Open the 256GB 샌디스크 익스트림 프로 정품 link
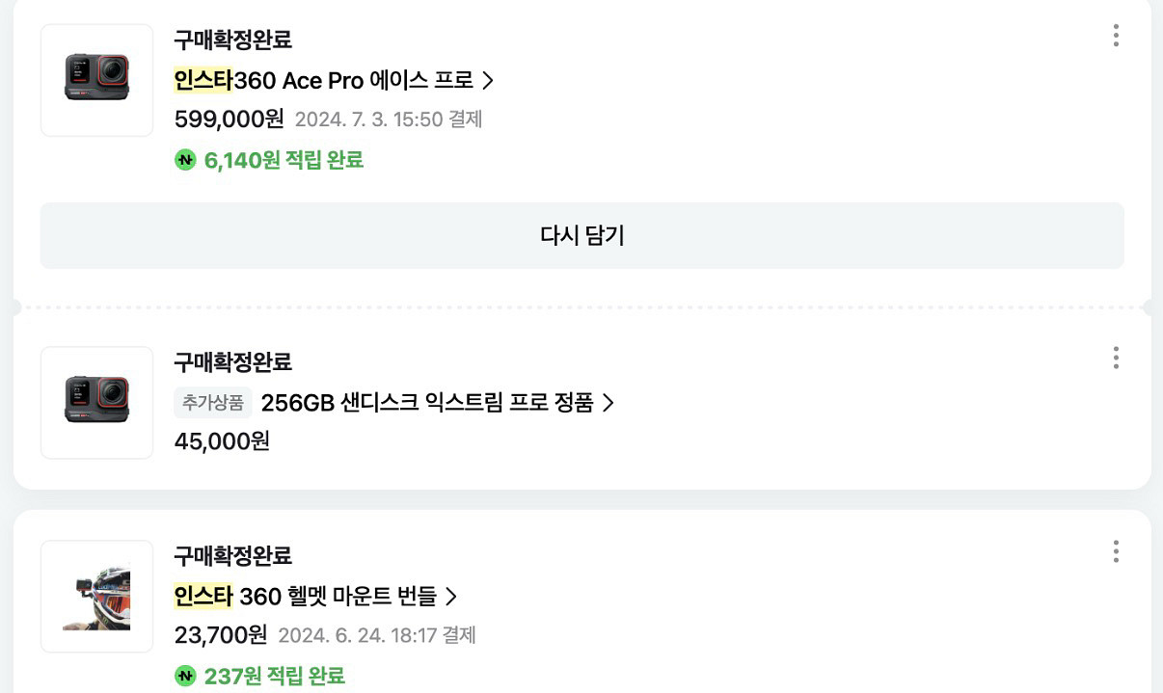The image size is (1163, 693). click(426, 403)
